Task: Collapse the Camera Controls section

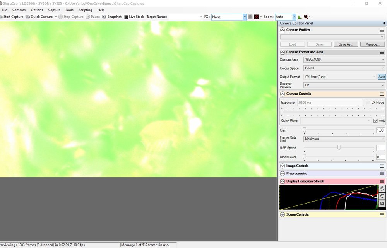Action: [283, 94]
